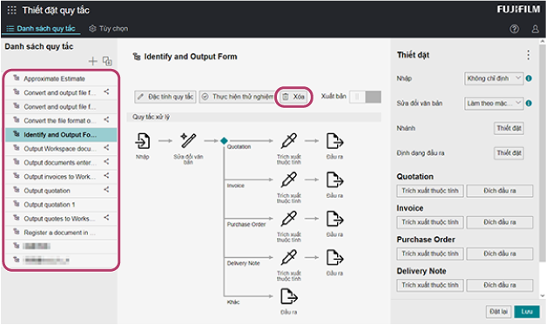Open the user account icon
The height and width of the screenshot is (325, 546).
pyautogui.click(x=536, y=29)
